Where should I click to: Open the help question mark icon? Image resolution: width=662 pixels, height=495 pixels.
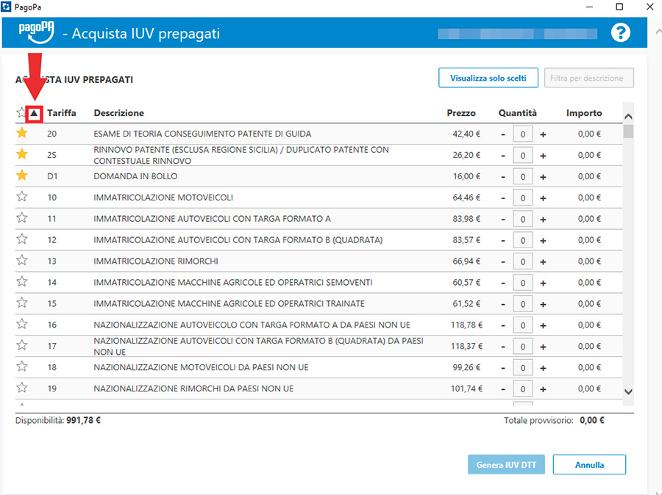[x=622, y=33]
